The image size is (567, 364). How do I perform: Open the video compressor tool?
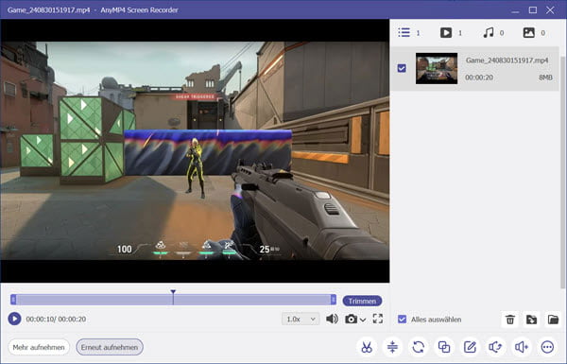(392, 347)
